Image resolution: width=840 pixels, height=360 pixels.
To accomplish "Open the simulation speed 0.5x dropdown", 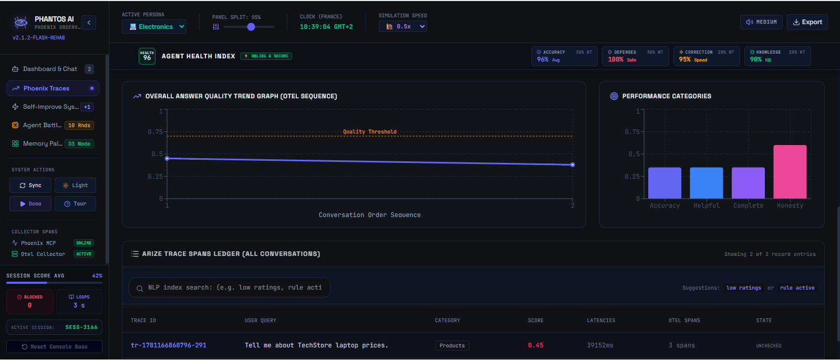I will 403,26.
